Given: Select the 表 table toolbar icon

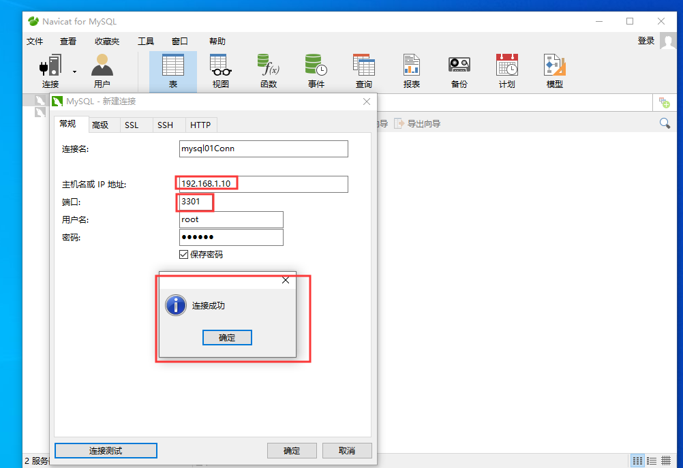Looking at the screenshot, I should point(173,72).
